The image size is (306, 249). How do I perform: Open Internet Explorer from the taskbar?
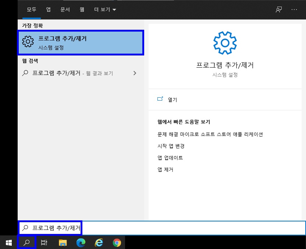[x=99, y=242]
